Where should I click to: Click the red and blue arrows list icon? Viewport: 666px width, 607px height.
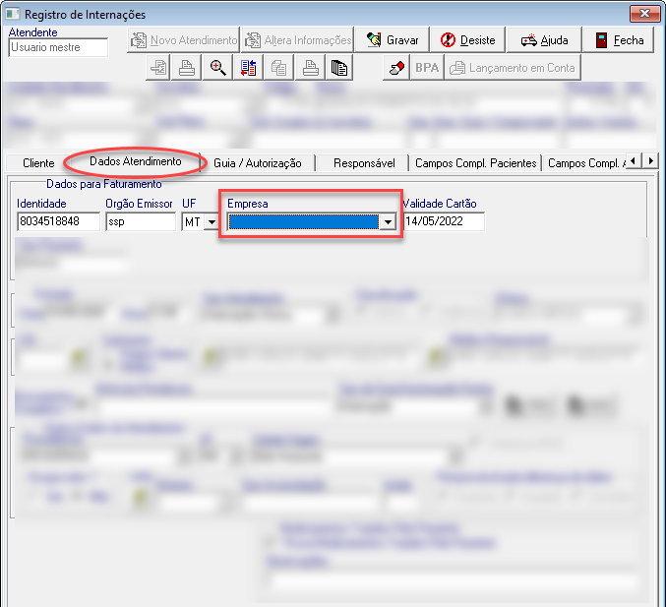(248, 68)
